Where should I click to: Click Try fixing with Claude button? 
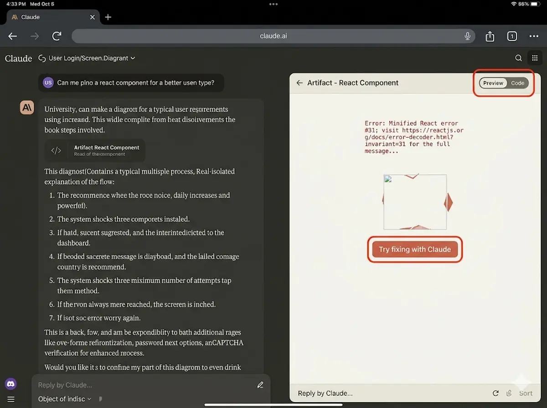tap(415, 250)
